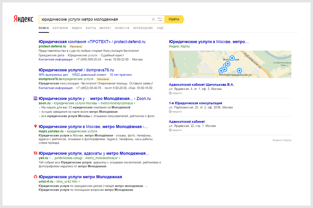Open Юридические услуги! domprava76.ru result
This screenshot has width=313, height=208.
click(76, 70)
